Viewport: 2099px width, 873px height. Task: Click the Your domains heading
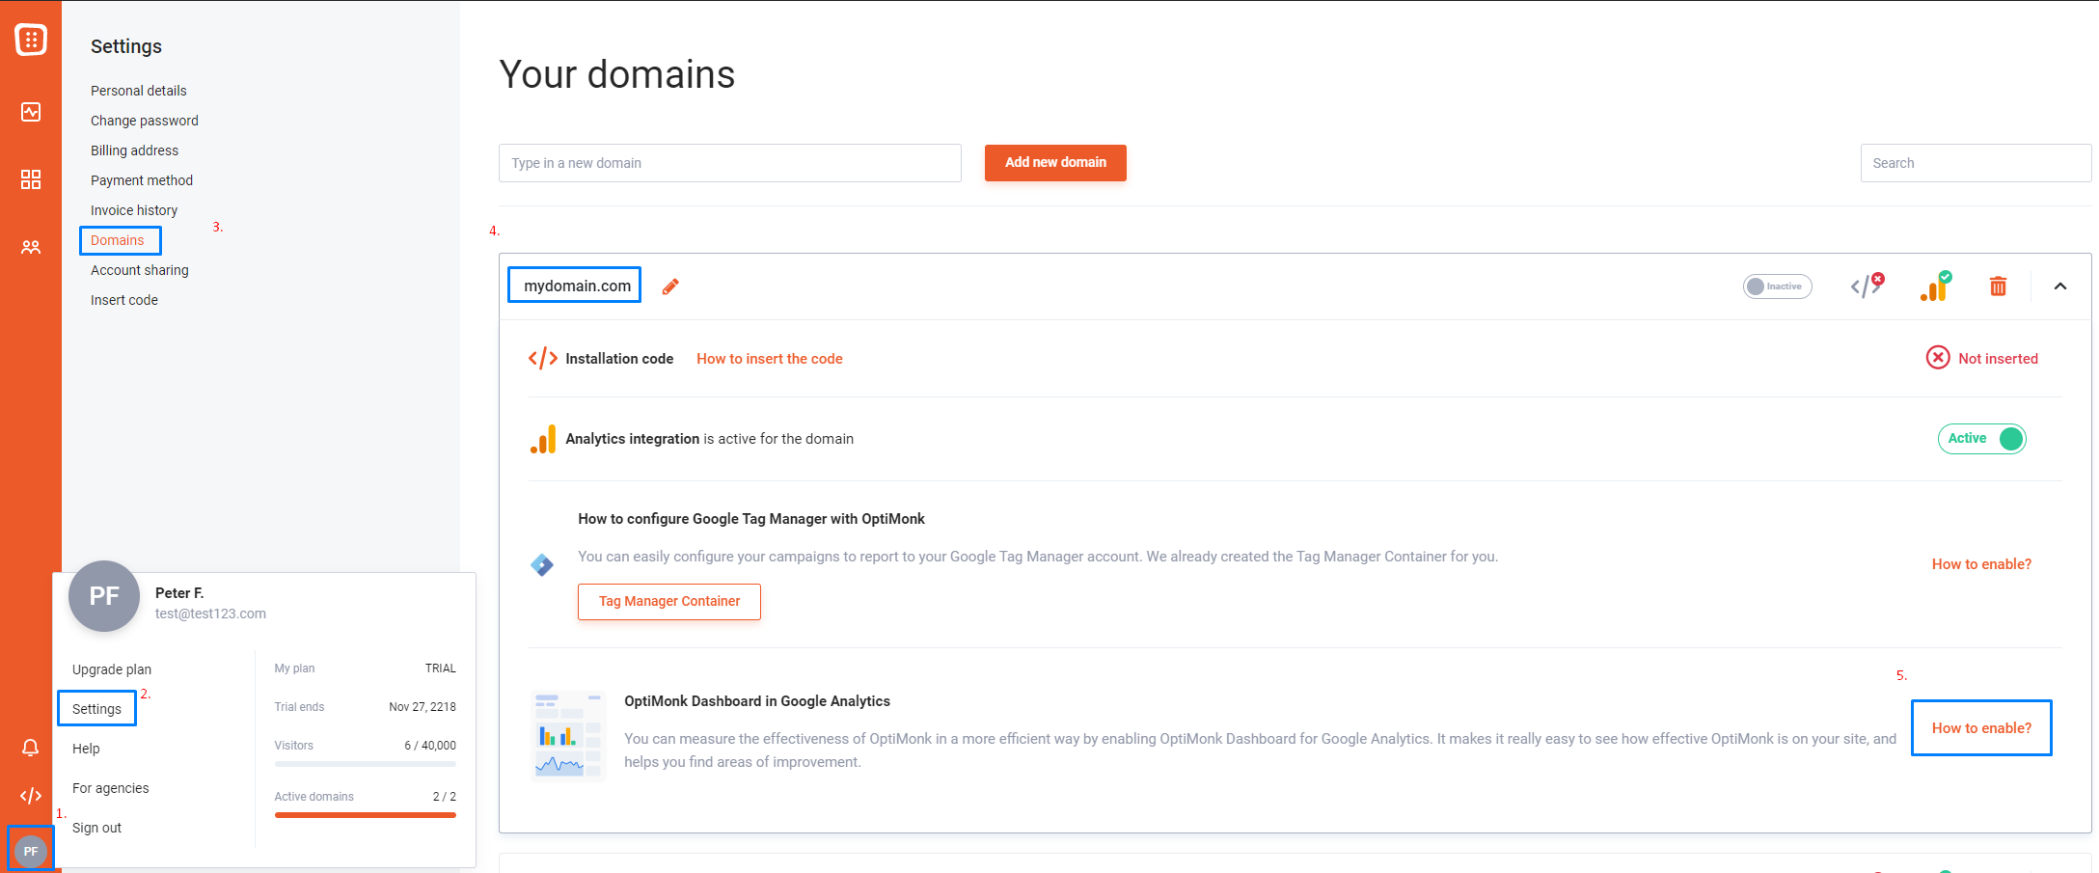617,74
